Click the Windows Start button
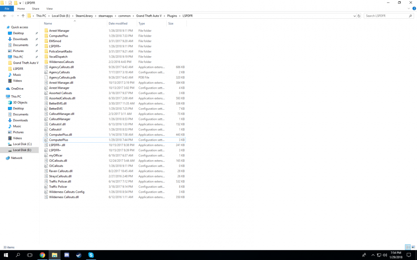Image resolution: width=417 pixels, height=260 pixels. (x=5, y=255)
